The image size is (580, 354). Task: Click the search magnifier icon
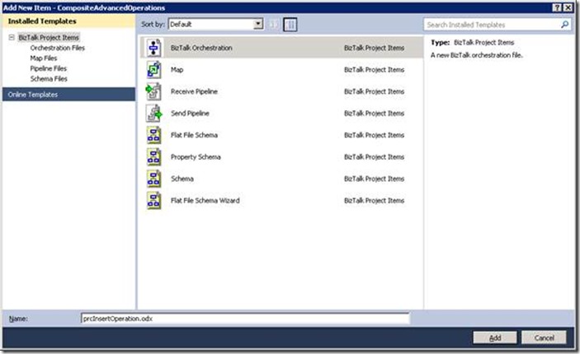[x=564, y=25]
